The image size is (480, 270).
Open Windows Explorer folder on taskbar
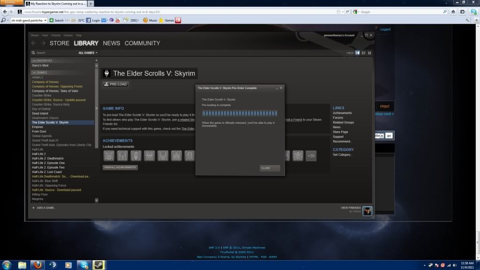[22, 265]
